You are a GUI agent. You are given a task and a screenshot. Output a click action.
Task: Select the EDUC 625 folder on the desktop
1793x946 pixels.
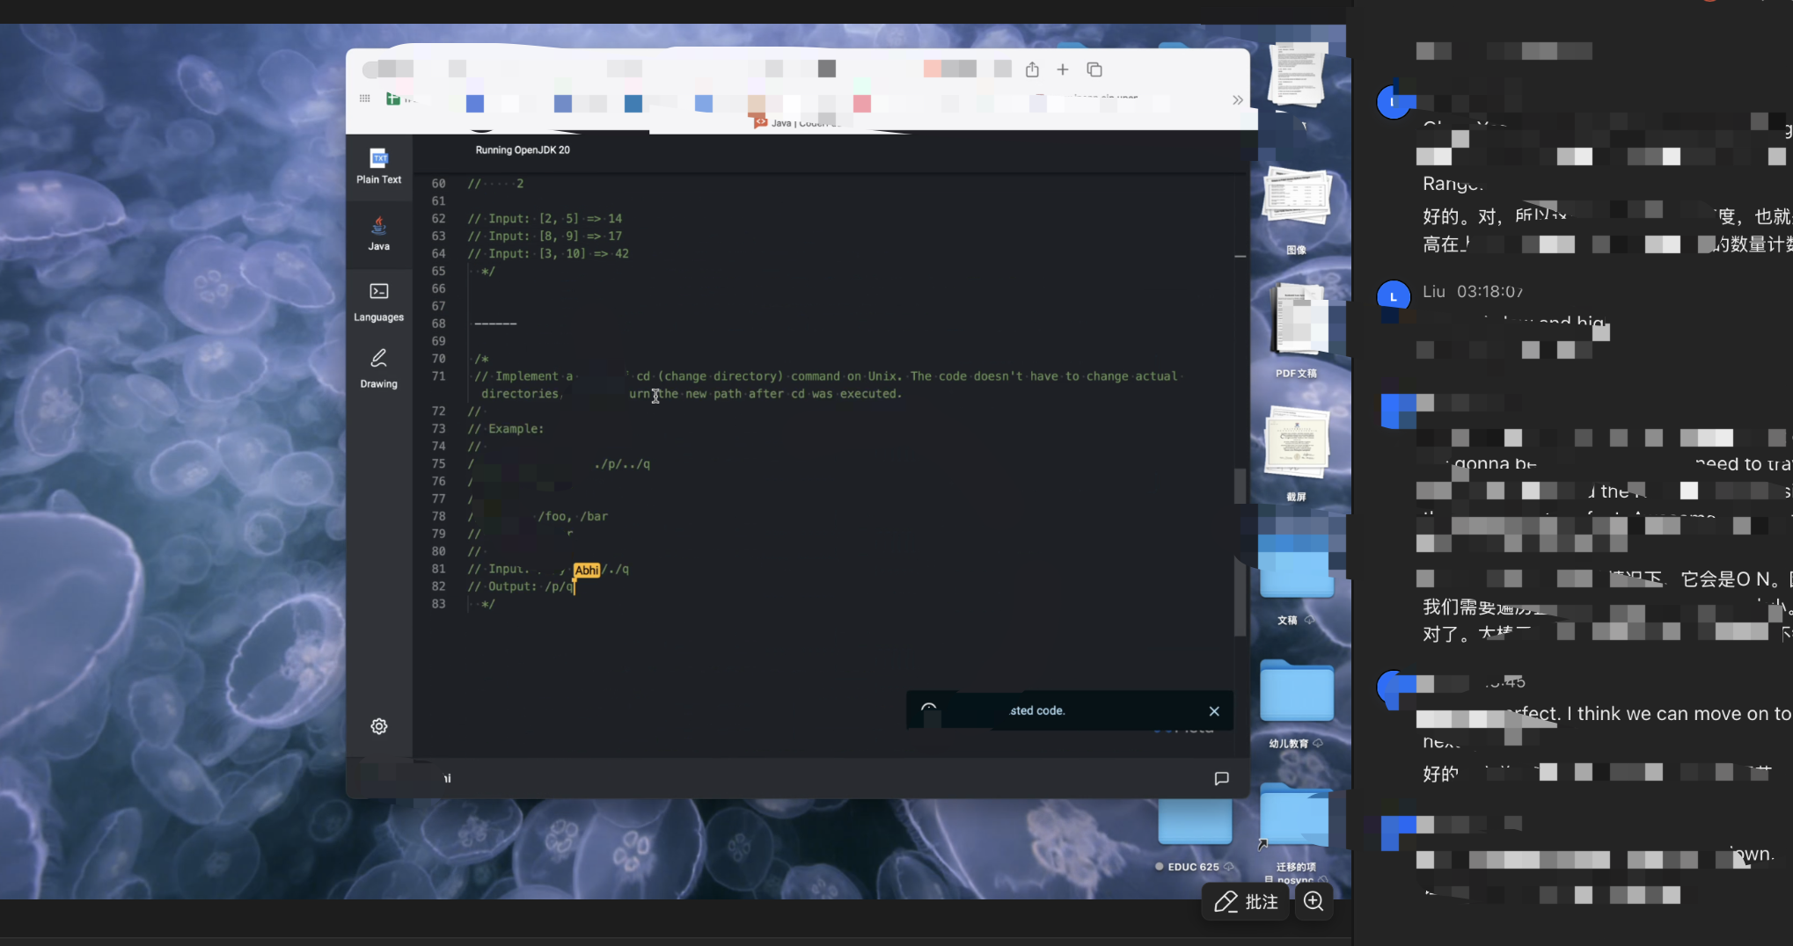(1195, 835)
